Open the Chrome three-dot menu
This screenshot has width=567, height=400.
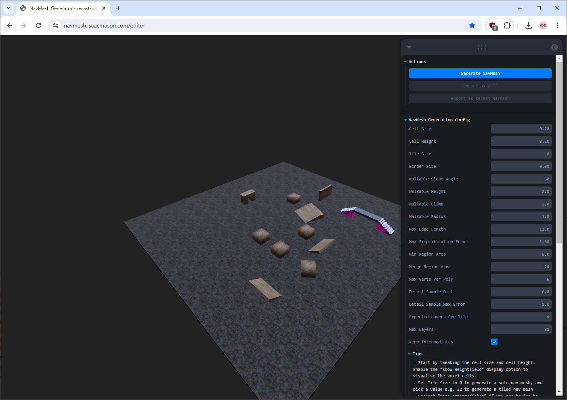[558, 25]
